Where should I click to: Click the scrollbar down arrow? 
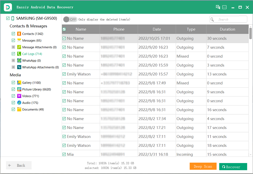pos(251,155)
